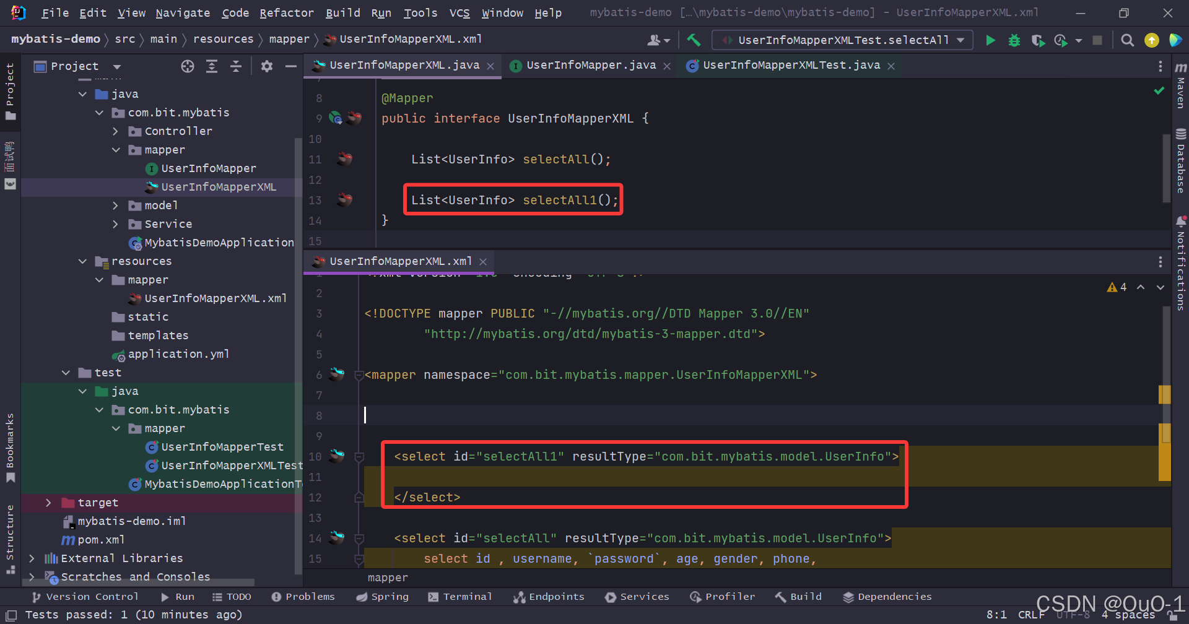Open the Maven tool window
The height and width of the screenshot is (624, 1189).
click(1181, 87)
